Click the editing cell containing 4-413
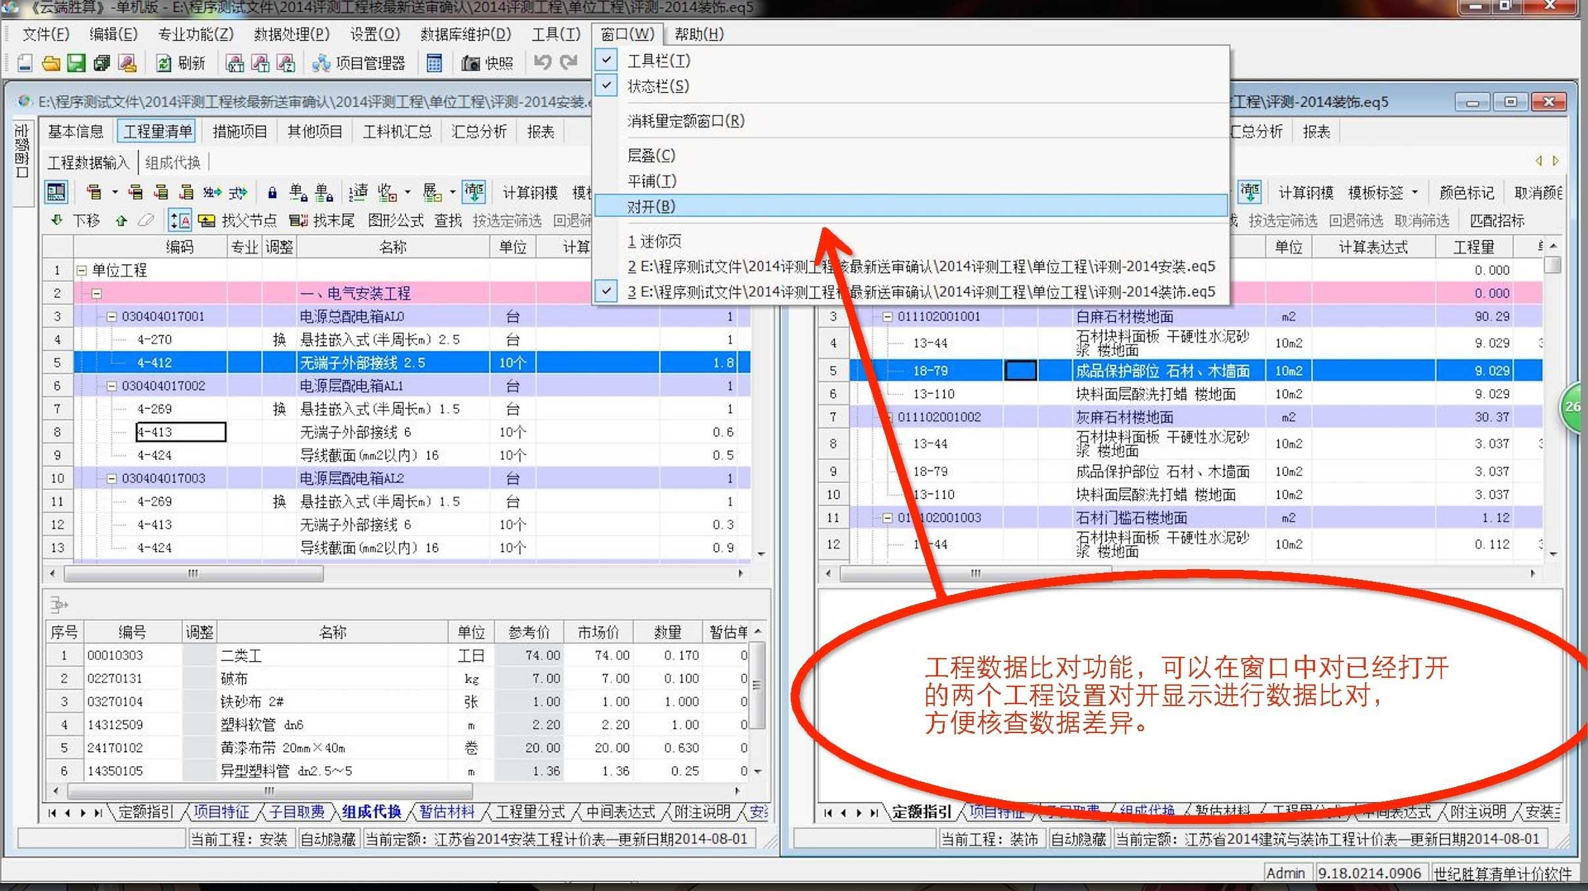Screen dimensions: 1588x891 click(x=180, y=432)
